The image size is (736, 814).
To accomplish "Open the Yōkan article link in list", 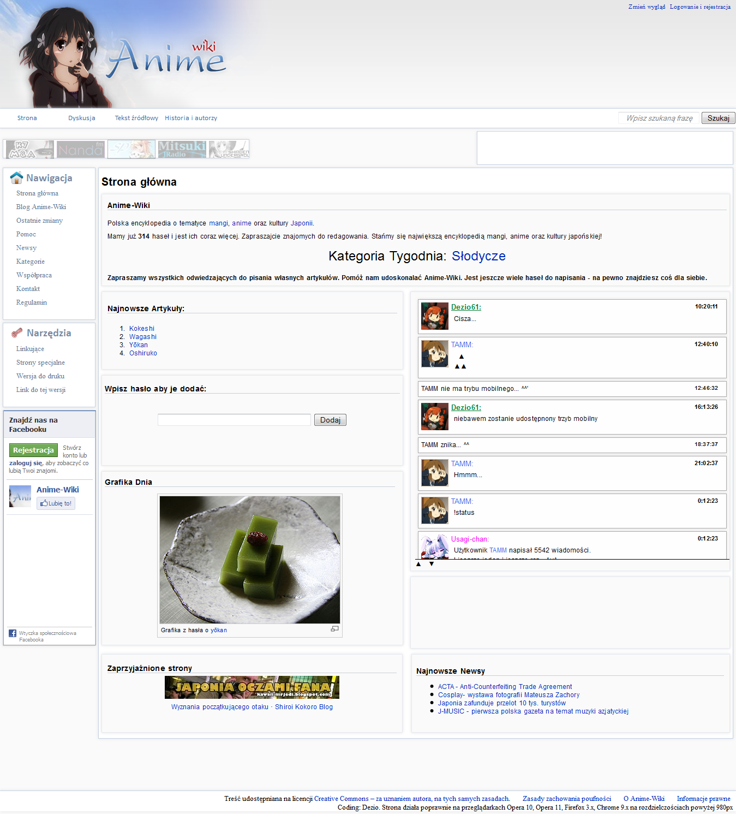I will 139,345.
